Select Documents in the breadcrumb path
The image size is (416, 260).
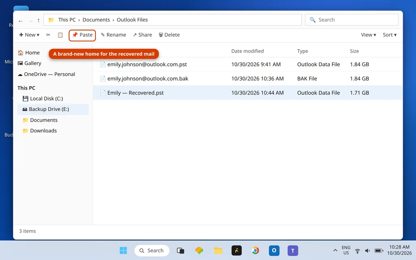[x=96, y=19]
